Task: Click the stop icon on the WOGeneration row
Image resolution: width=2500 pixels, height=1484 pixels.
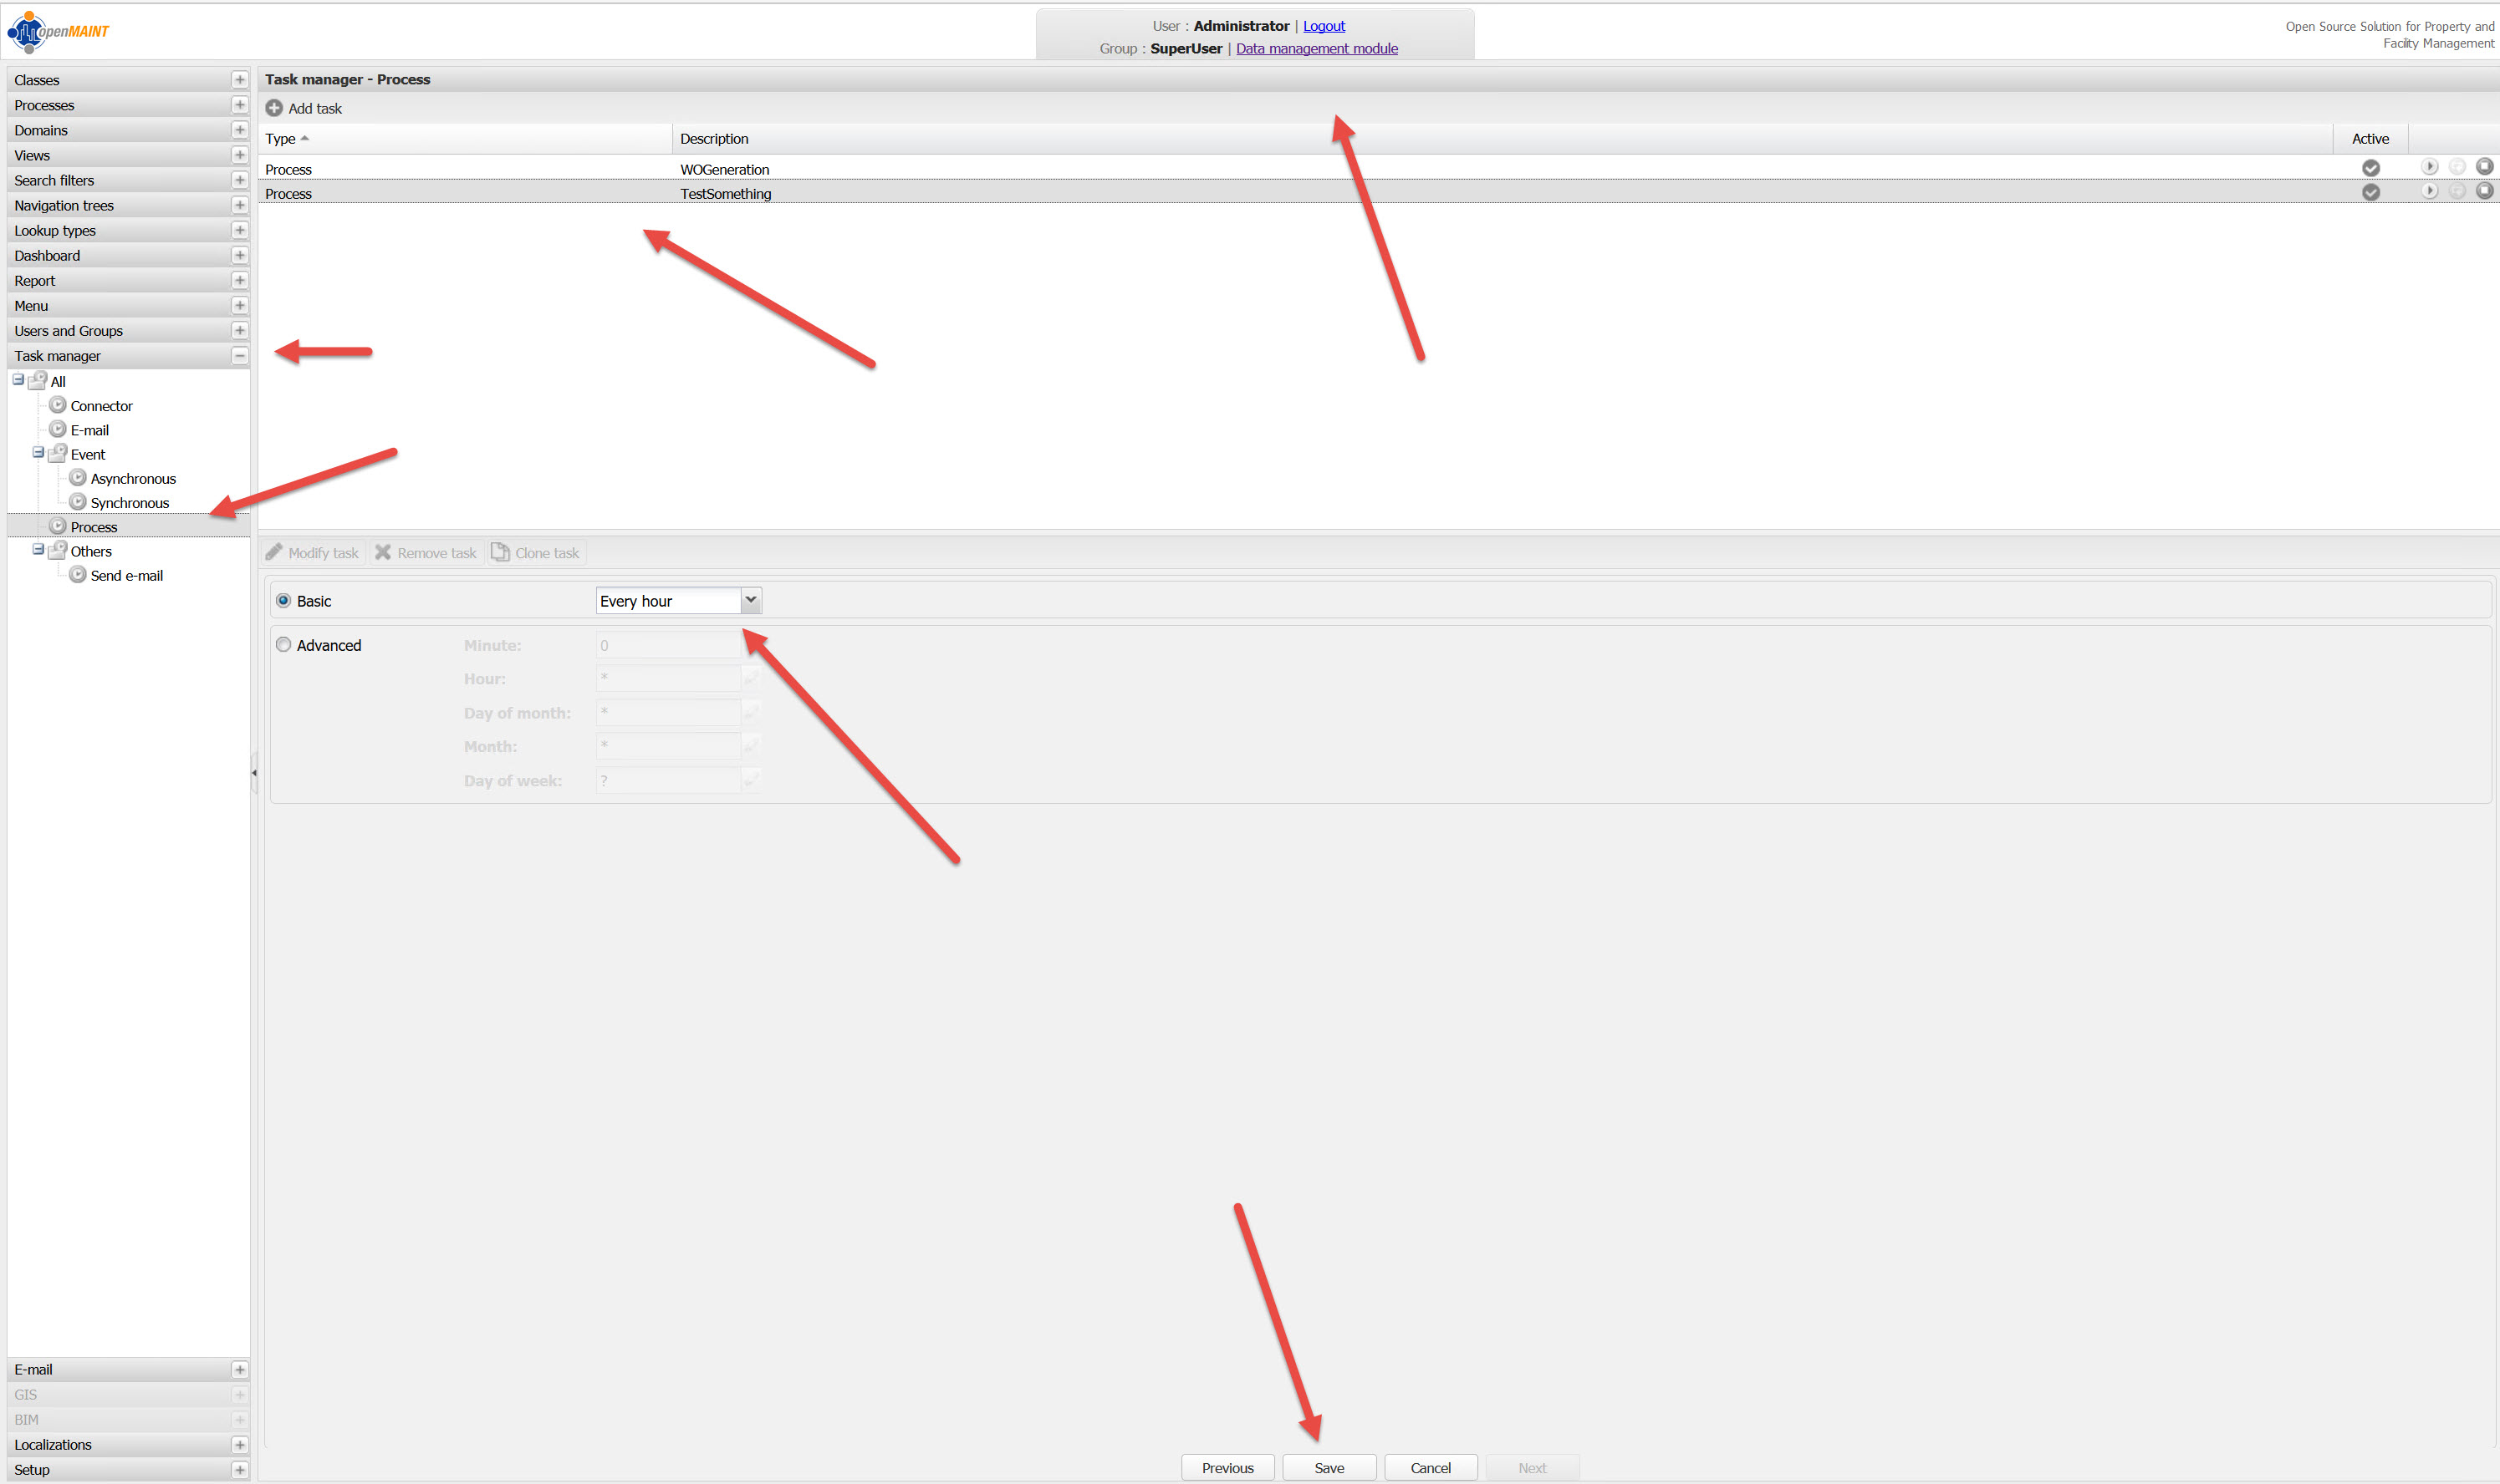Action: (2484, 167)
